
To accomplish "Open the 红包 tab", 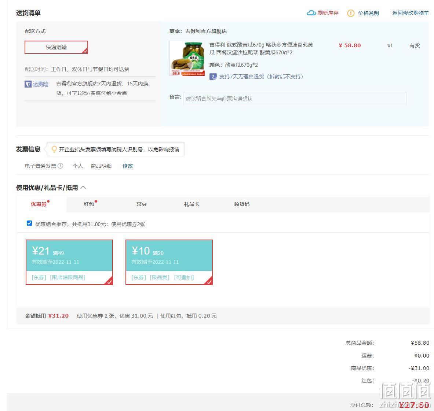I will tap(89, 204).
